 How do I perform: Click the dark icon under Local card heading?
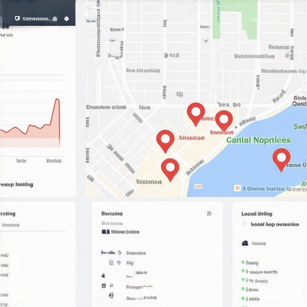point(245,243)
